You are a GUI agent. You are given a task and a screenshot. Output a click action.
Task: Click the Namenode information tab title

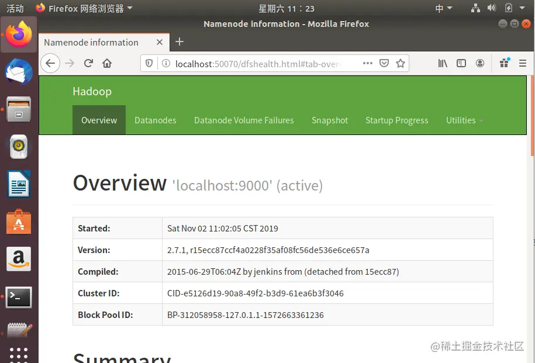pos(91,42)
